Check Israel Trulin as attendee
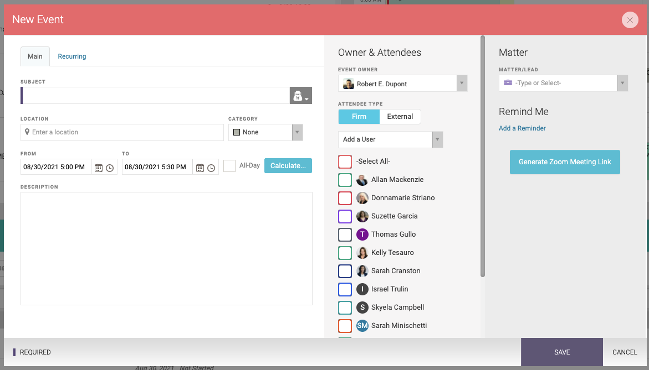Viewport: 649px width, 370px height. point(345,289)
